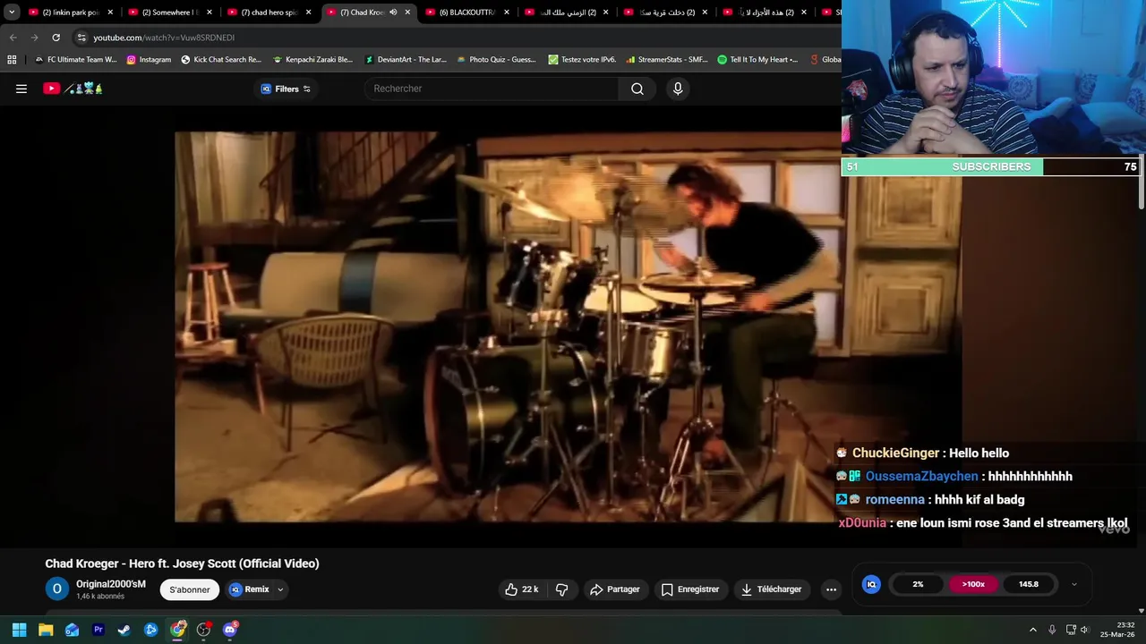
Task: Select the 145.8 vidIQ stat pill
Action: [1029, 584]
